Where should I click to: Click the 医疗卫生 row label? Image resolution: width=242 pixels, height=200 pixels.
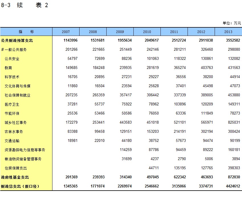pyautogui.click(x=12, y=104)
